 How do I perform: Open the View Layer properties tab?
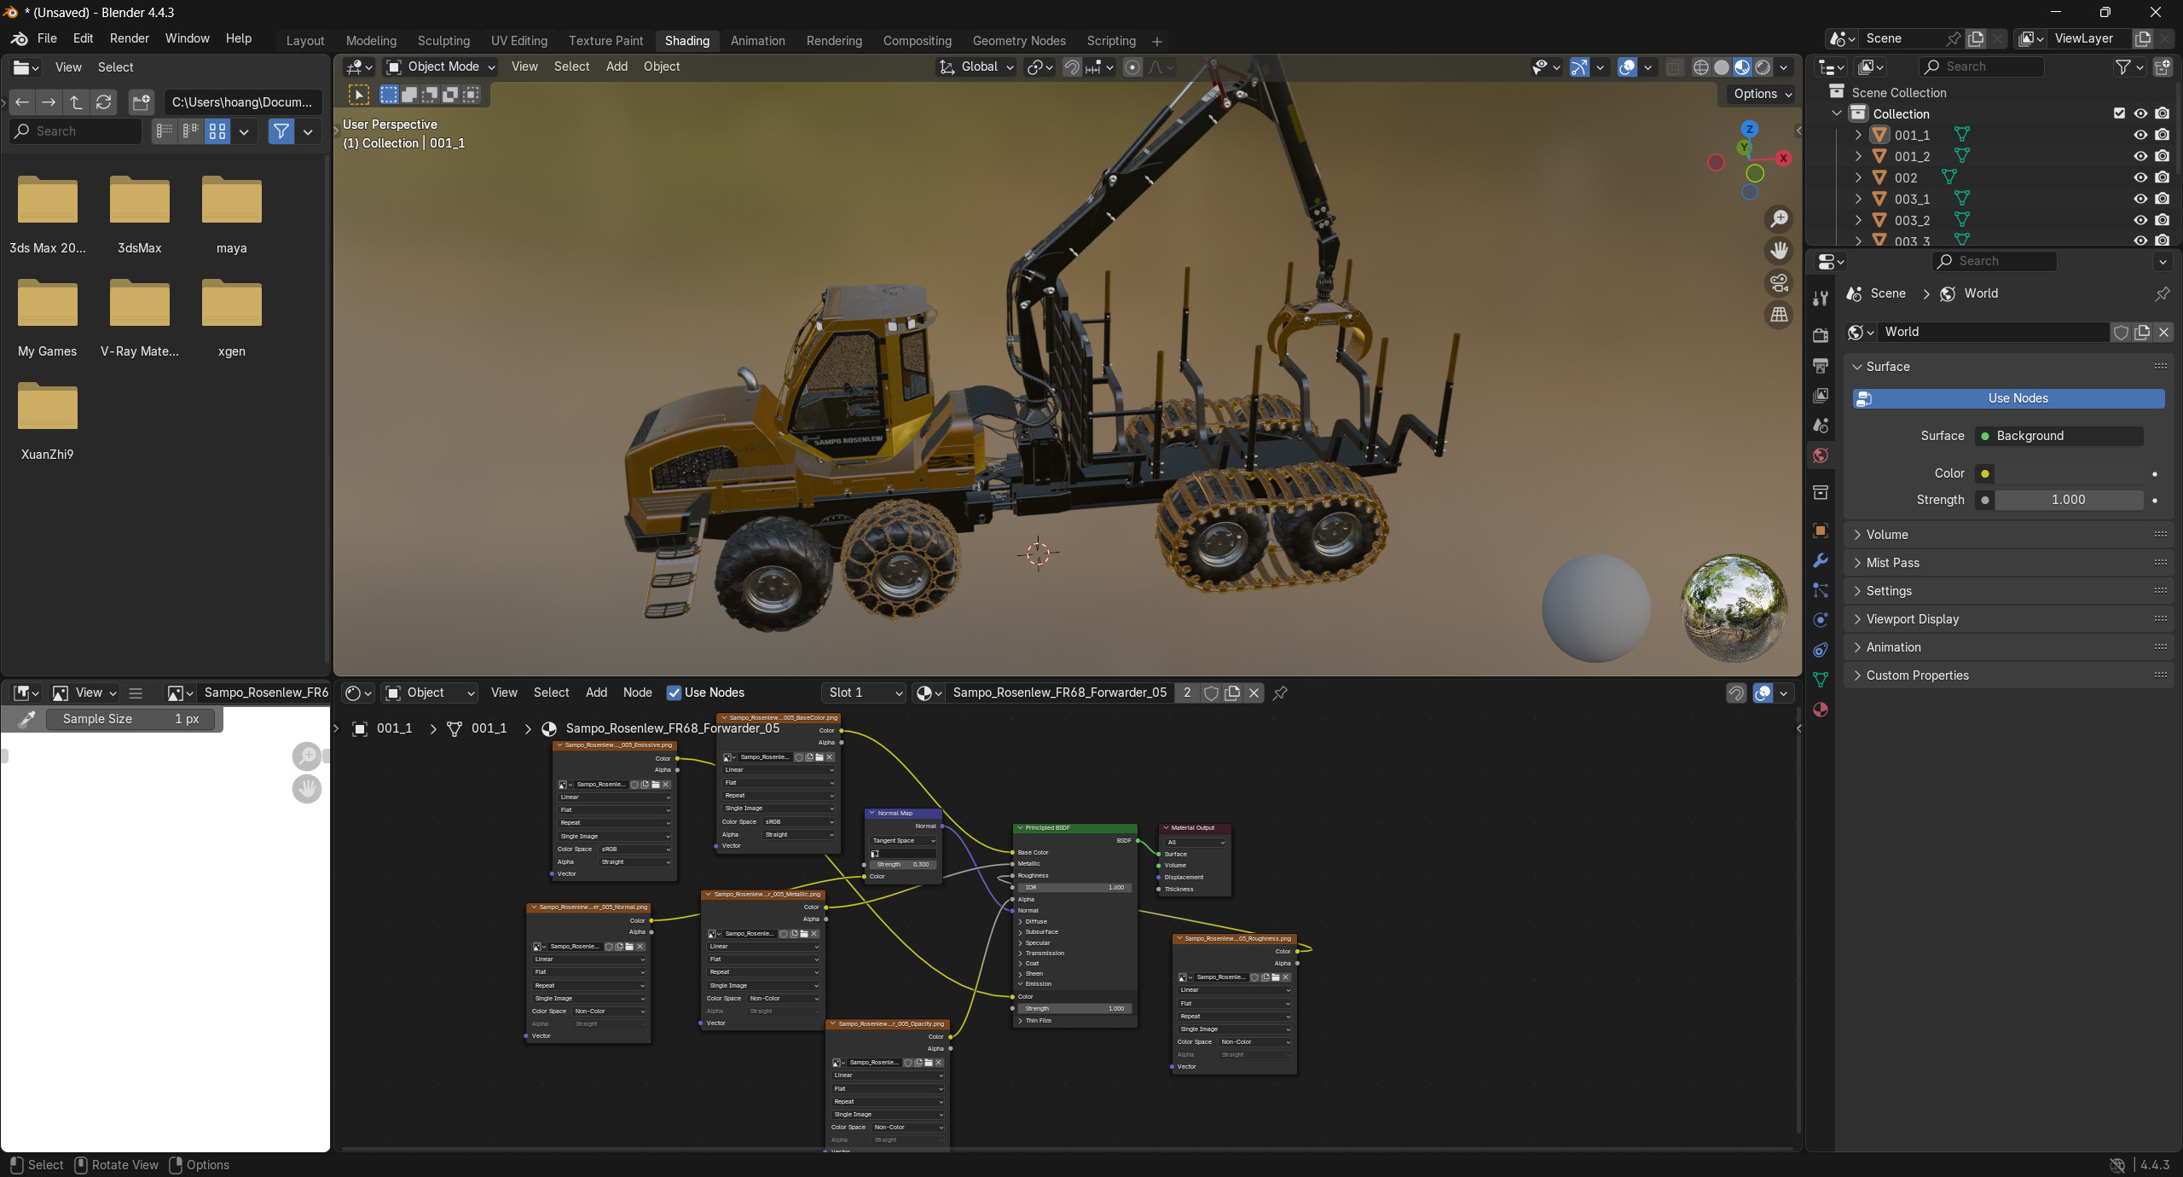1821,395
